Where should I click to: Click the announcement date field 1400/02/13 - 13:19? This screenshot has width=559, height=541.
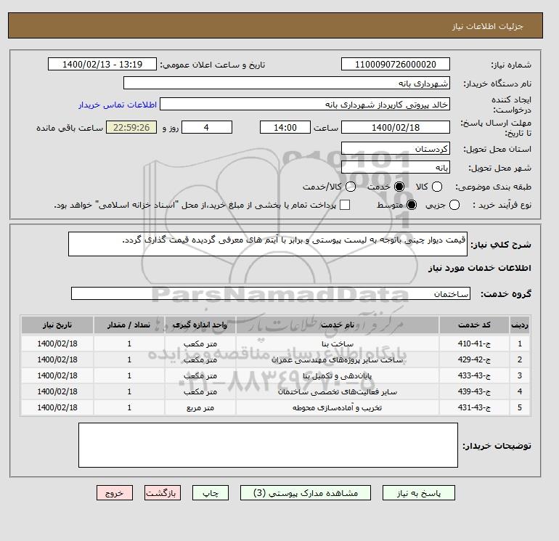coord(102,64)
